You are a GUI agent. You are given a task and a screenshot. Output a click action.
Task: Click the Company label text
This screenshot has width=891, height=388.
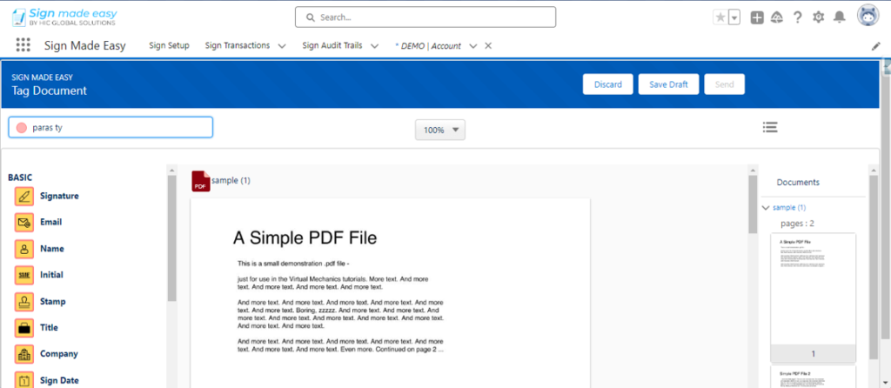click(59, 354)
